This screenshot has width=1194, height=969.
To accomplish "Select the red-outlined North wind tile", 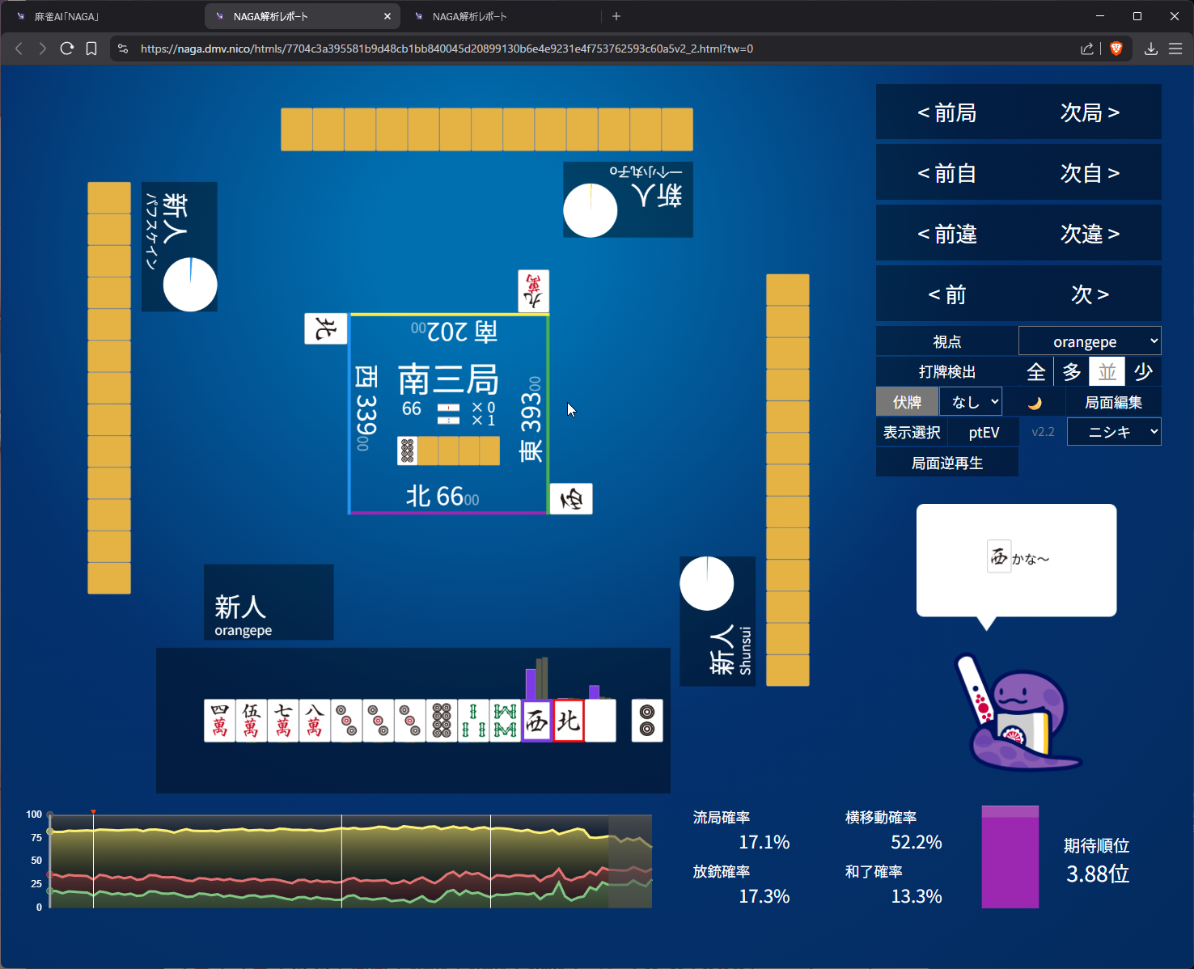I will pos(569,721).
